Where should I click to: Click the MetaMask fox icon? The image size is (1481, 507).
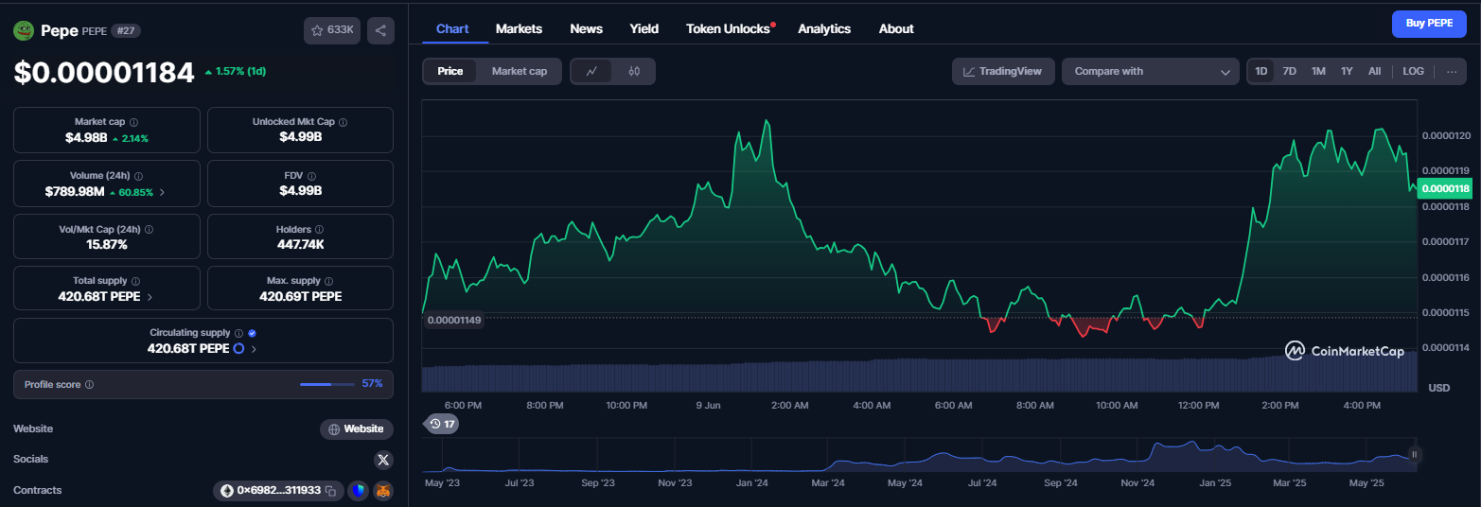point(383,491)
